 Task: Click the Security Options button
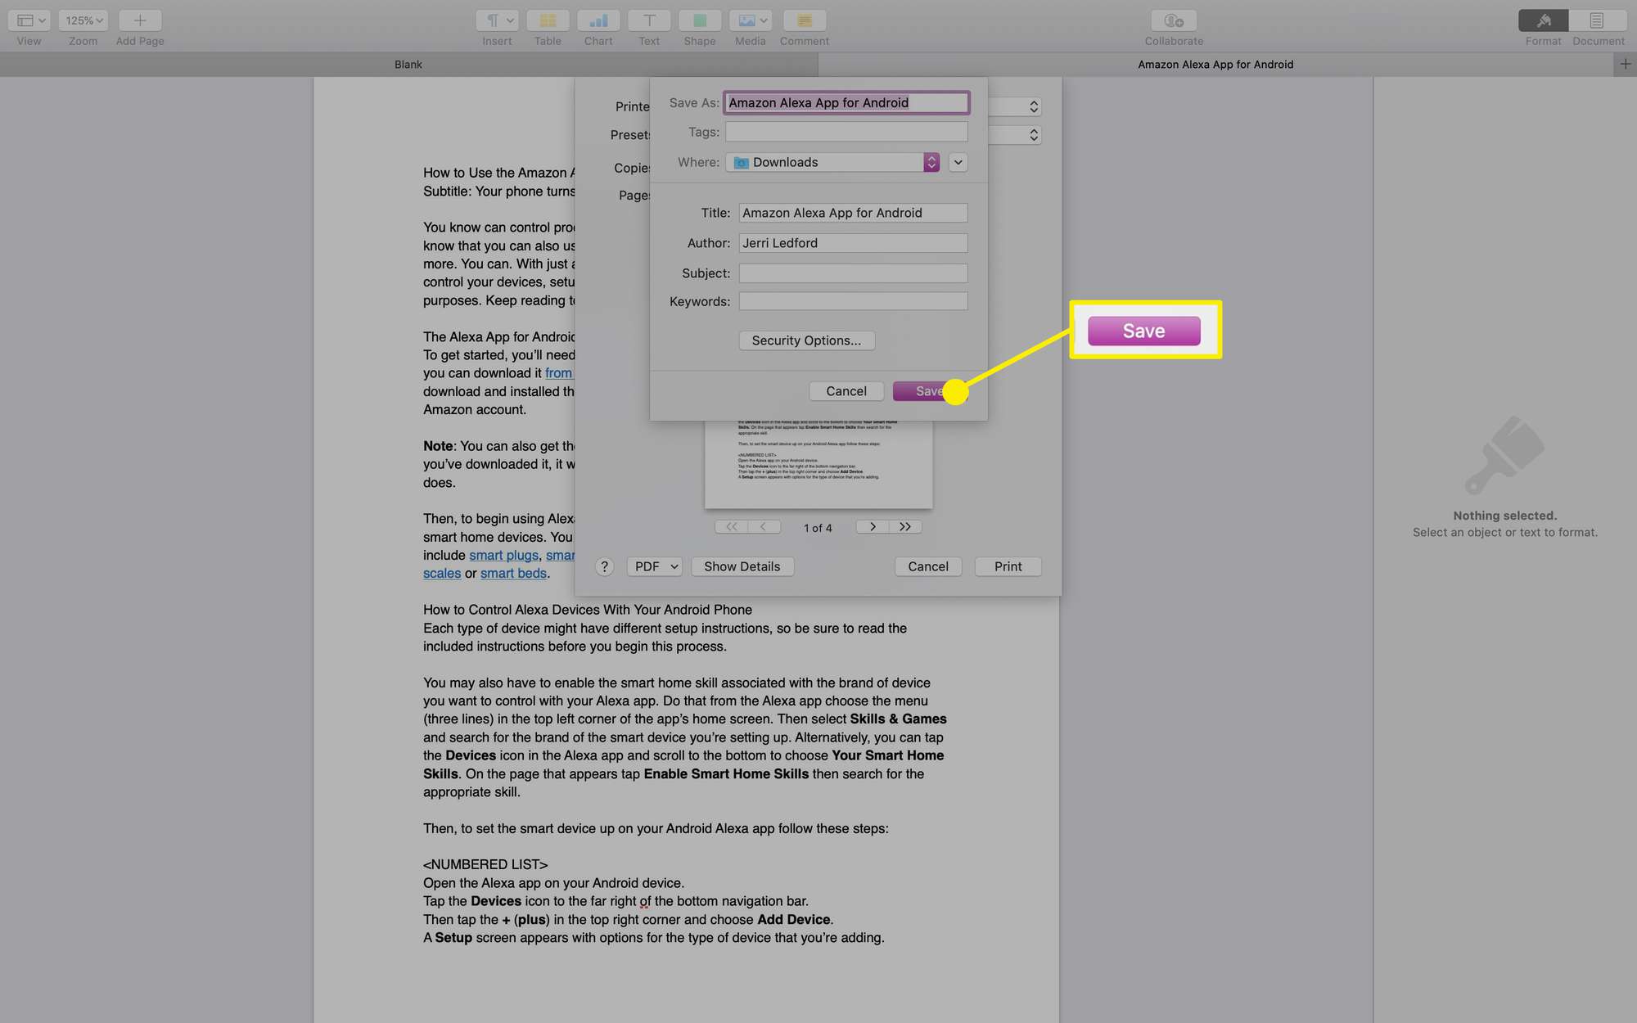tap(805, 340)
